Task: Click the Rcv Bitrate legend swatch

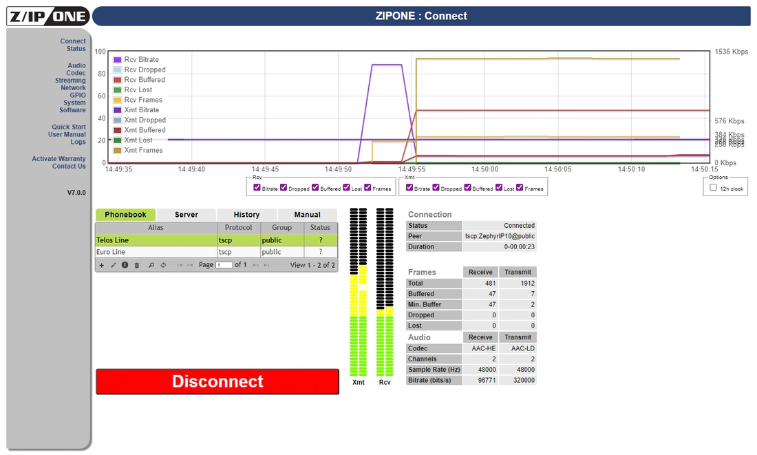Action: click(117, 60)
